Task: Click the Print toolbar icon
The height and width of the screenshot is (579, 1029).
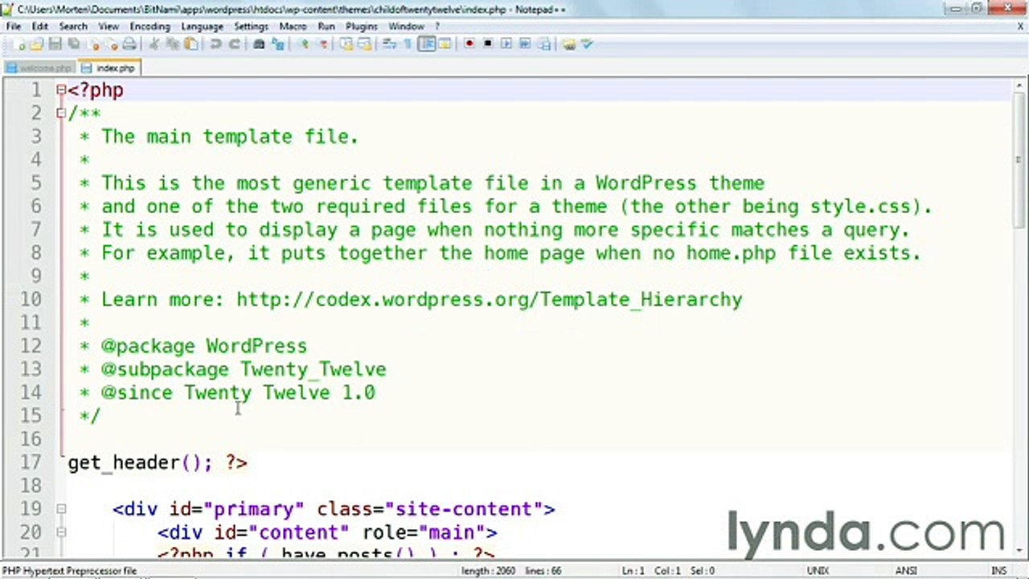Action: click(129, 44)
